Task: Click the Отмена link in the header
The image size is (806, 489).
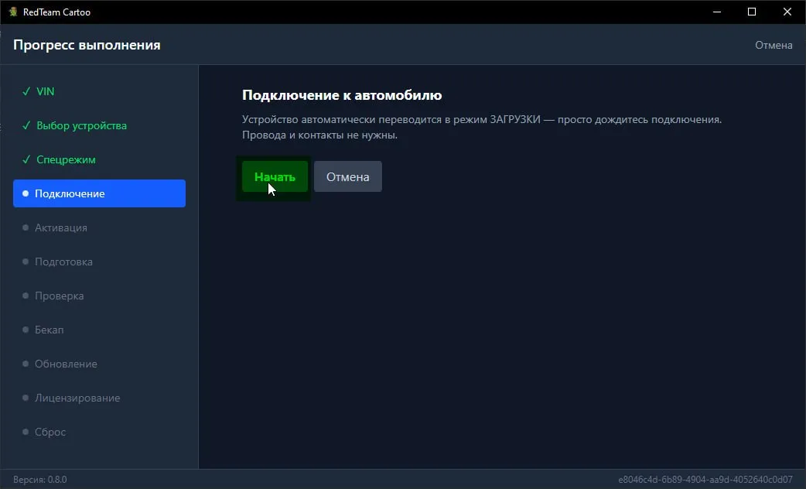Action: [773, 45]
